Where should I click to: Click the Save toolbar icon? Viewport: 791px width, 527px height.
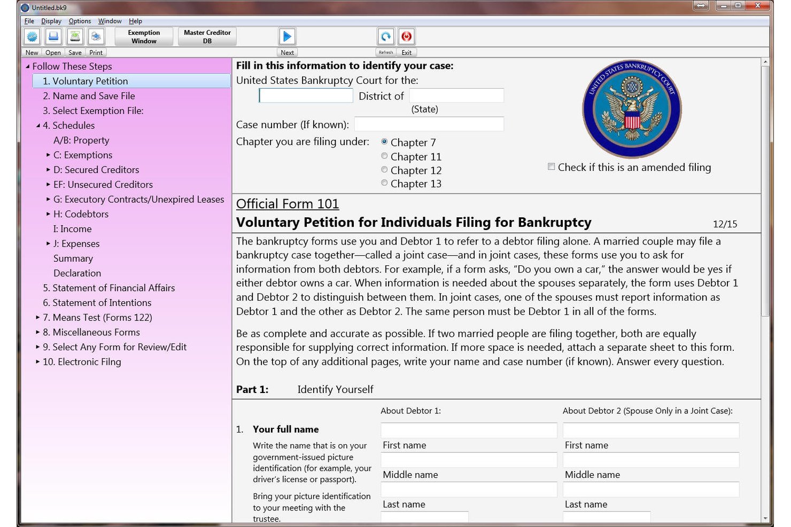point(75,36)
